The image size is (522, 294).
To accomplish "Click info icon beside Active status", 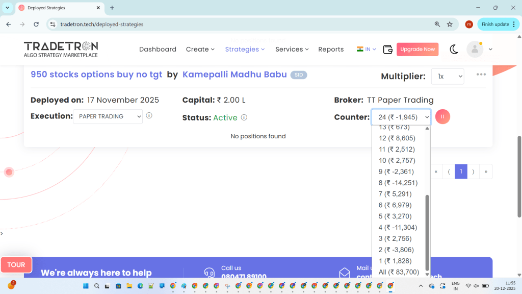I will pyautogui.click(x=244, y=117).
